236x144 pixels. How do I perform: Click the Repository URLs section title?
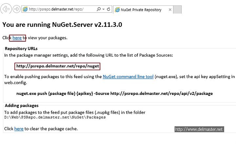click(x=21, y=48)
